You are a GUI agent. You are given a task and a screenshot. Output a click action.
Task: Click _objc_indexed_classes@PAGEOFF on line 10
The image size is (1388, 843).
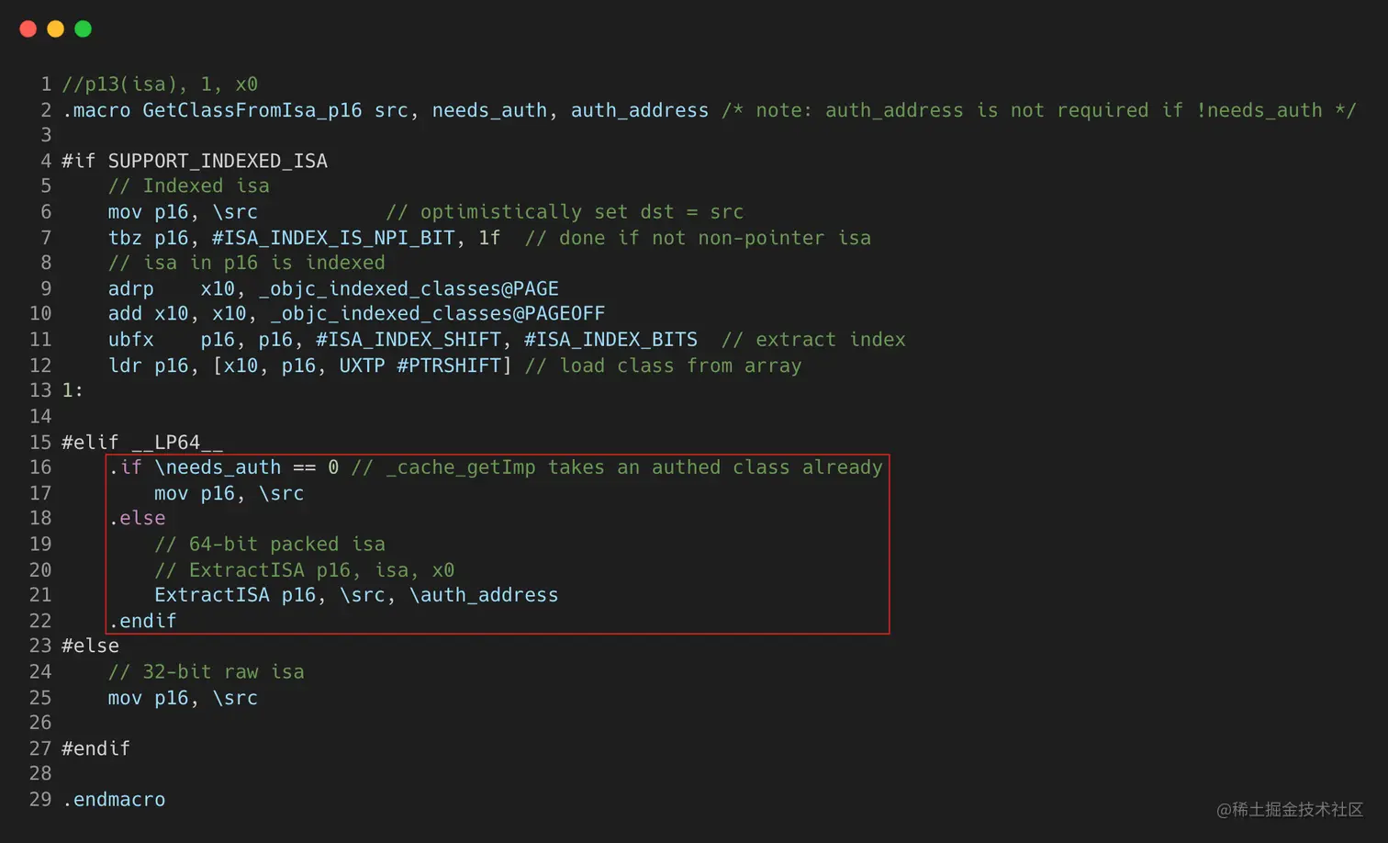pyautogui.click(x=438, y=314)
